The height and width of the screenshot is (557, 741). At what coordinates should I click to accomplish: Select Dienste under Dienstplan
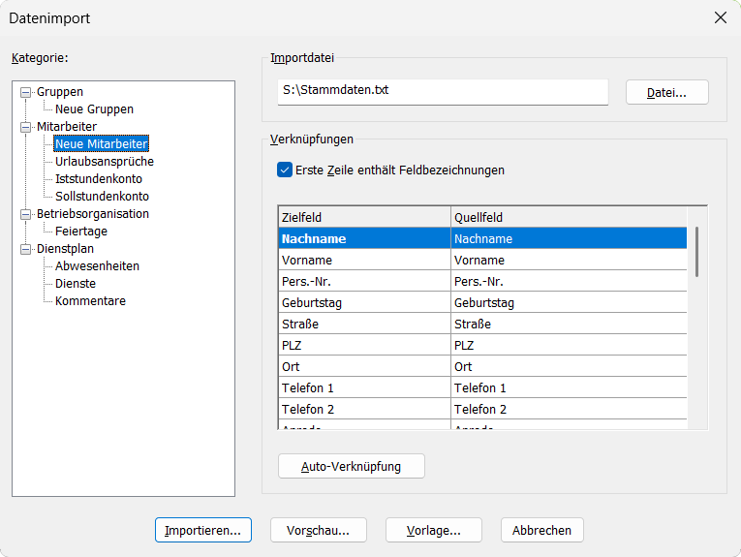76,284
